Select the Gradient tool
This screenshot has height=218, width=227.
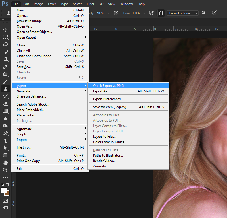[5, 111]
